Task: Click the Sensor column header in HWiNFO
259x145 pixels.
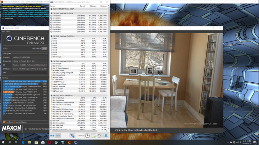Action: (63, 6)
